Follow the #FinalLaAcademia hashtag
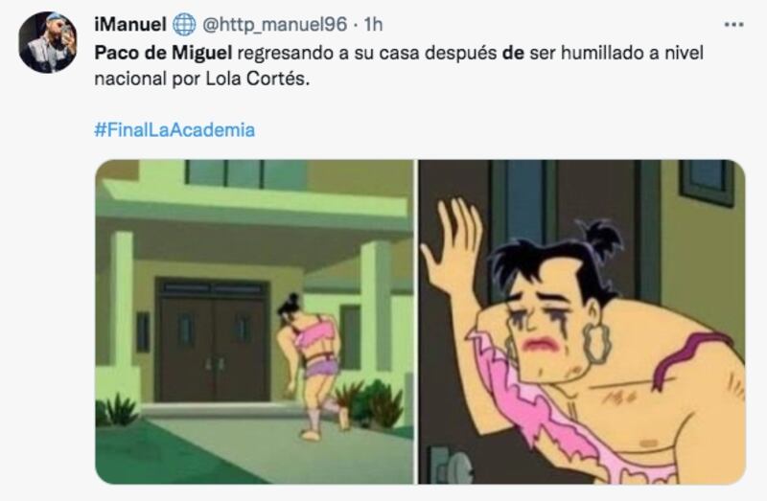This screenshot has height=501, width=767. (174, 130)
